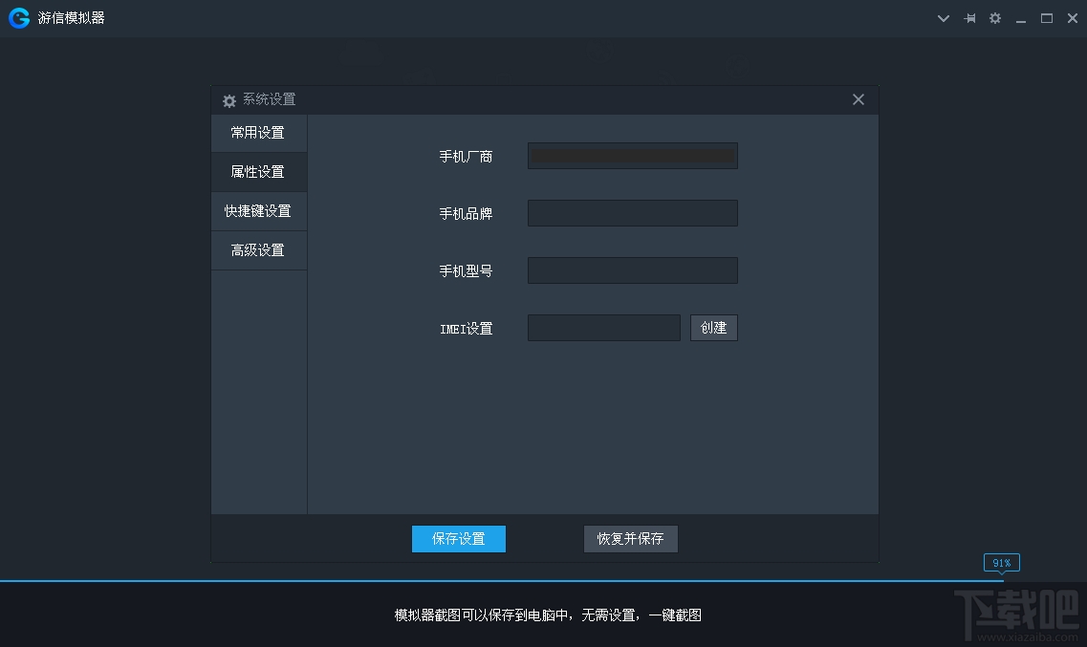Screen dimensions: 1087x647
Task: Click the 91% progress tooltip
Action: click(x=1001, y=562)
